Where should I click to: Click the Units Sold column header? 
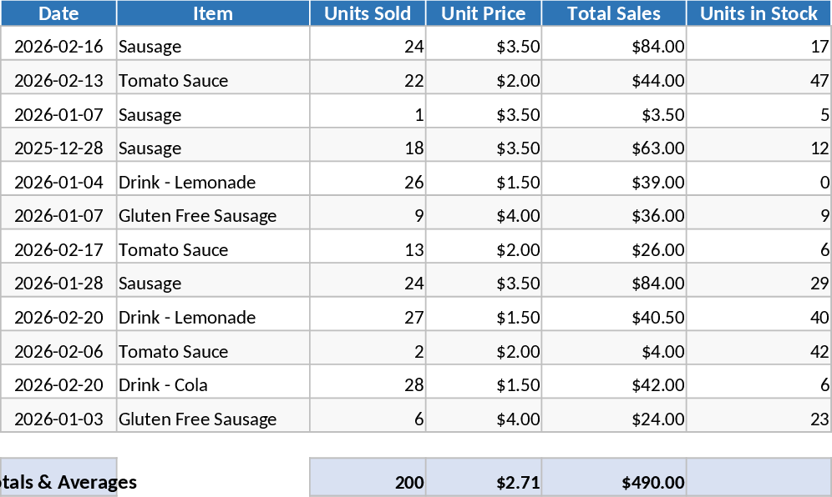(x=368, y=13)
